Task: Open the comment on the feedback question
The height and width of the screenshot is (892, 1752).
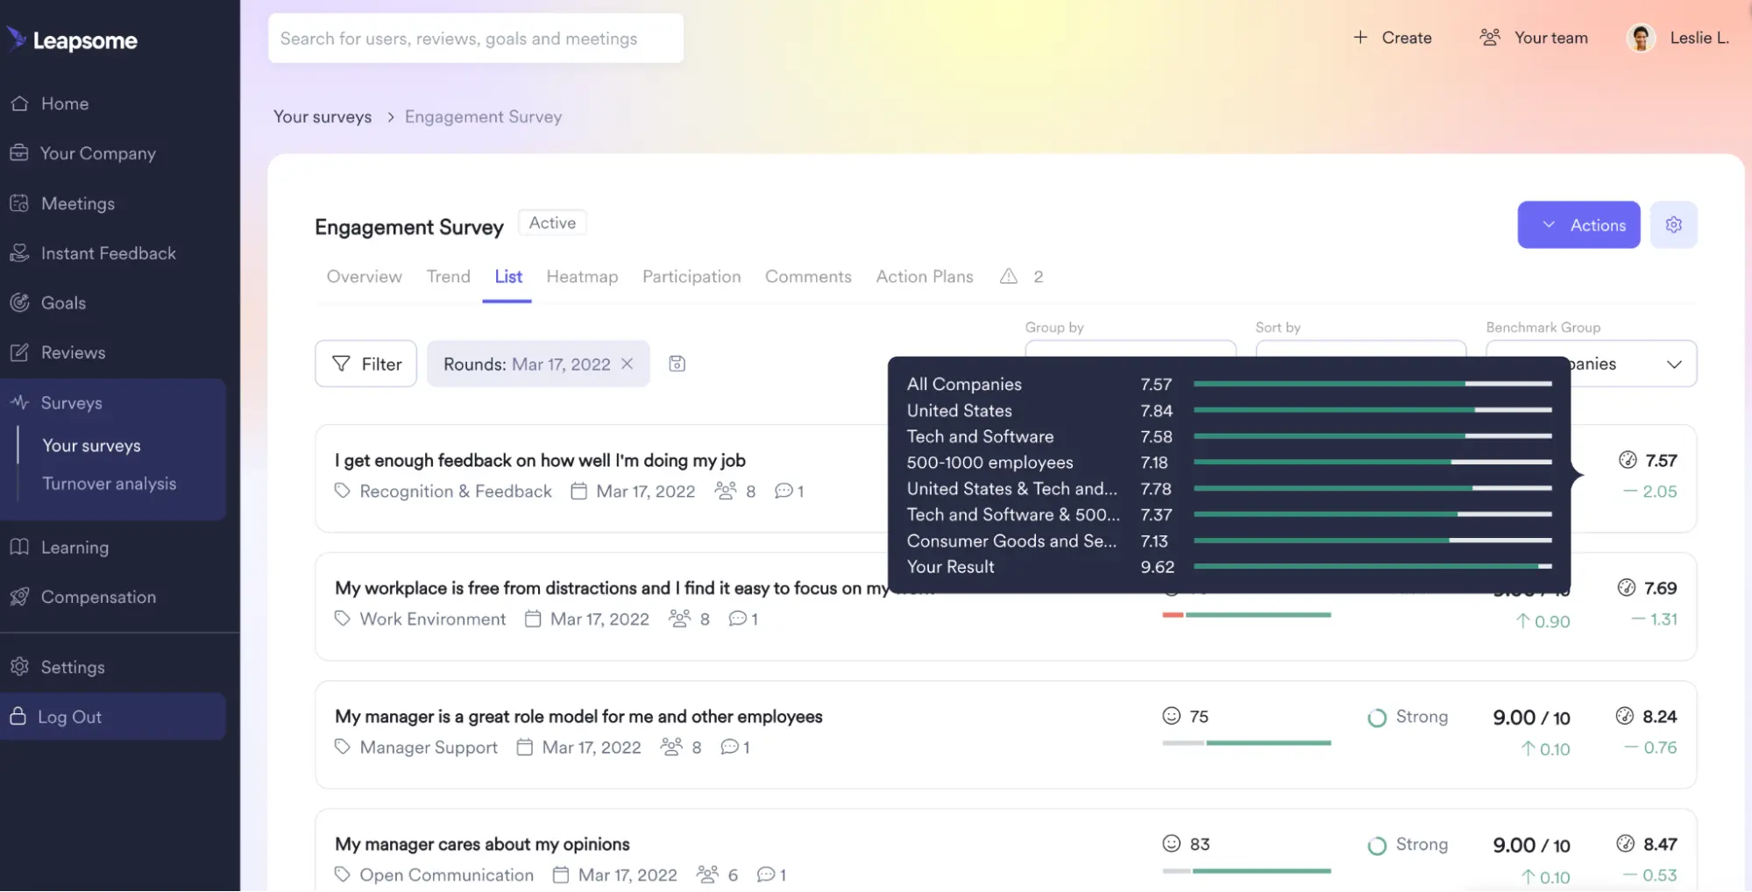Action: click(x=787, y=491)
